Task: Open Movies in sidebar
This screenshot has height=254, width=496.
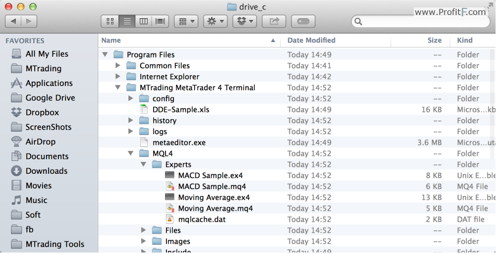Action: click(31, 186)
